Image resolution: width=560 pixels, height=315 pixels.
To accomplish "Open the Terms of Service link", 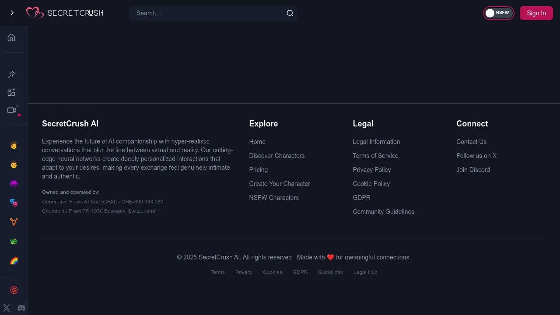I will point(375,156).
